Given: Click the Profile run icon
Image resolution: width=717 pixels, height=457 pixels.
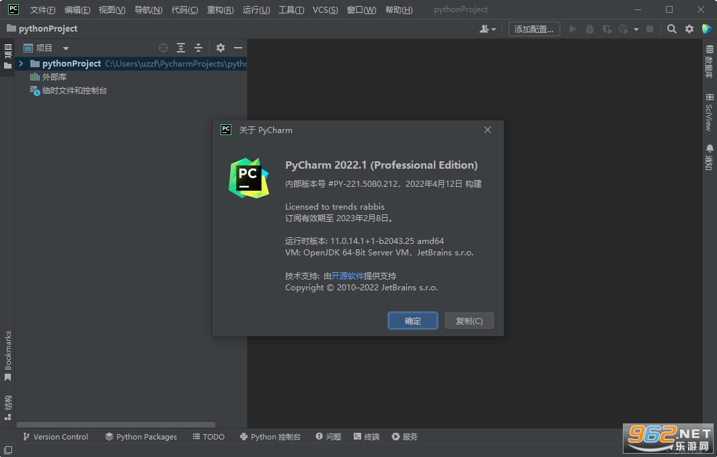Looking at the screenshot, I should 624,30.
